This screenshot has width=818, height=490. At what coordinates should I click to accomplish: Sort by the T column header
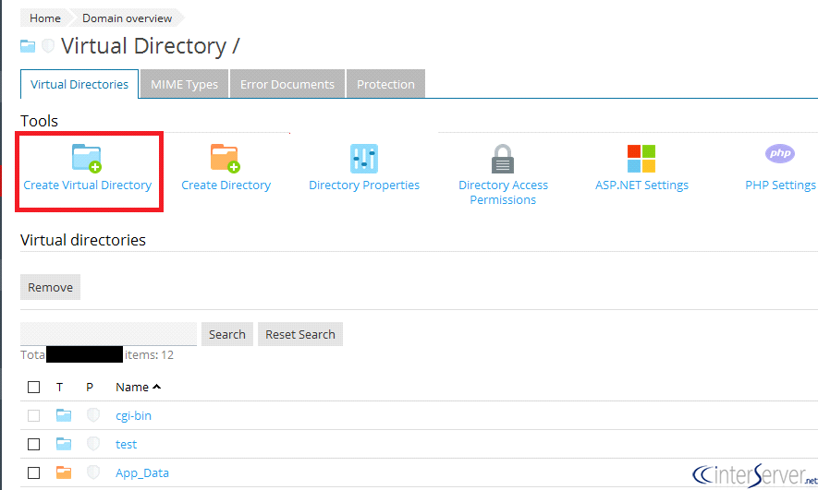click(x=59, y=387)
